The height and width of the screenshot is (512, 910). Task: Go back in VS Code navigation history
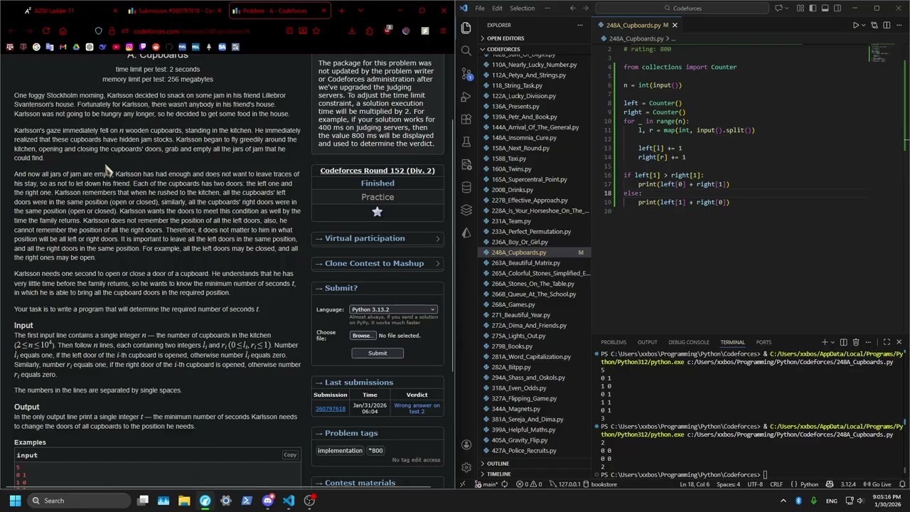coord(573,8)
